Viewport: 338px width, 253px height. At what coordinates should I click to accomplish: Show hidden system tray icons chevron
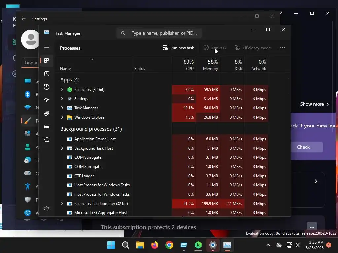[268, 245]
